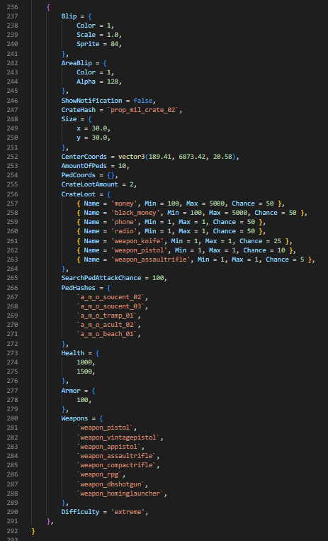This screenshot has height=541, width=328.
Task: Click the a_m_o_tramp_01 ped hash
Action: 107,316
